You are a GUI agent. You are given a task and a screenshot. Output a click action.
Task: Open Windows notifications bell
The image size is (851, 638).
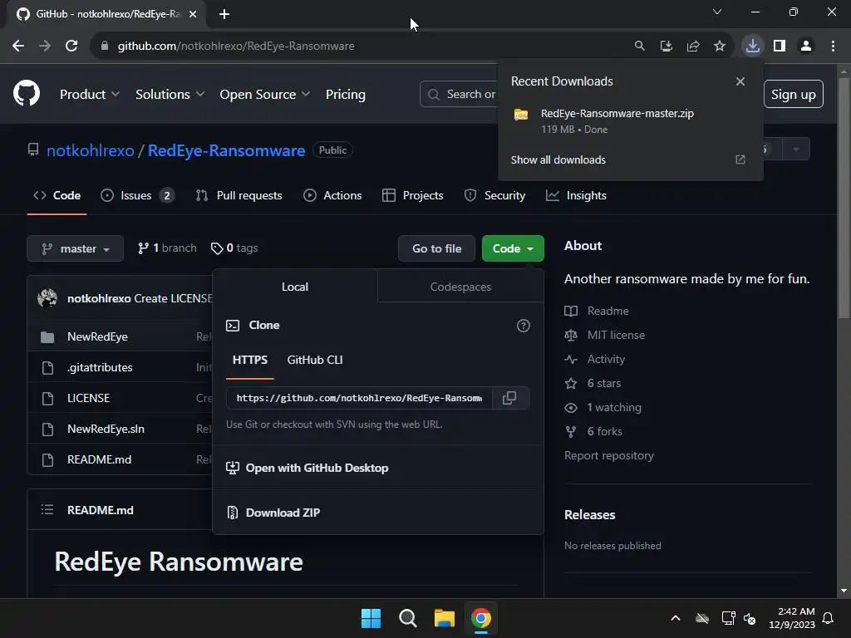click(829, 618)
